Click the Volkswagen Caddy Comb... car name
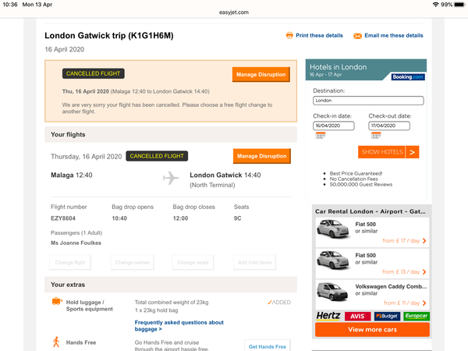Screen dimensions: 468x351 pyautogui.click(x=391, y=286)
